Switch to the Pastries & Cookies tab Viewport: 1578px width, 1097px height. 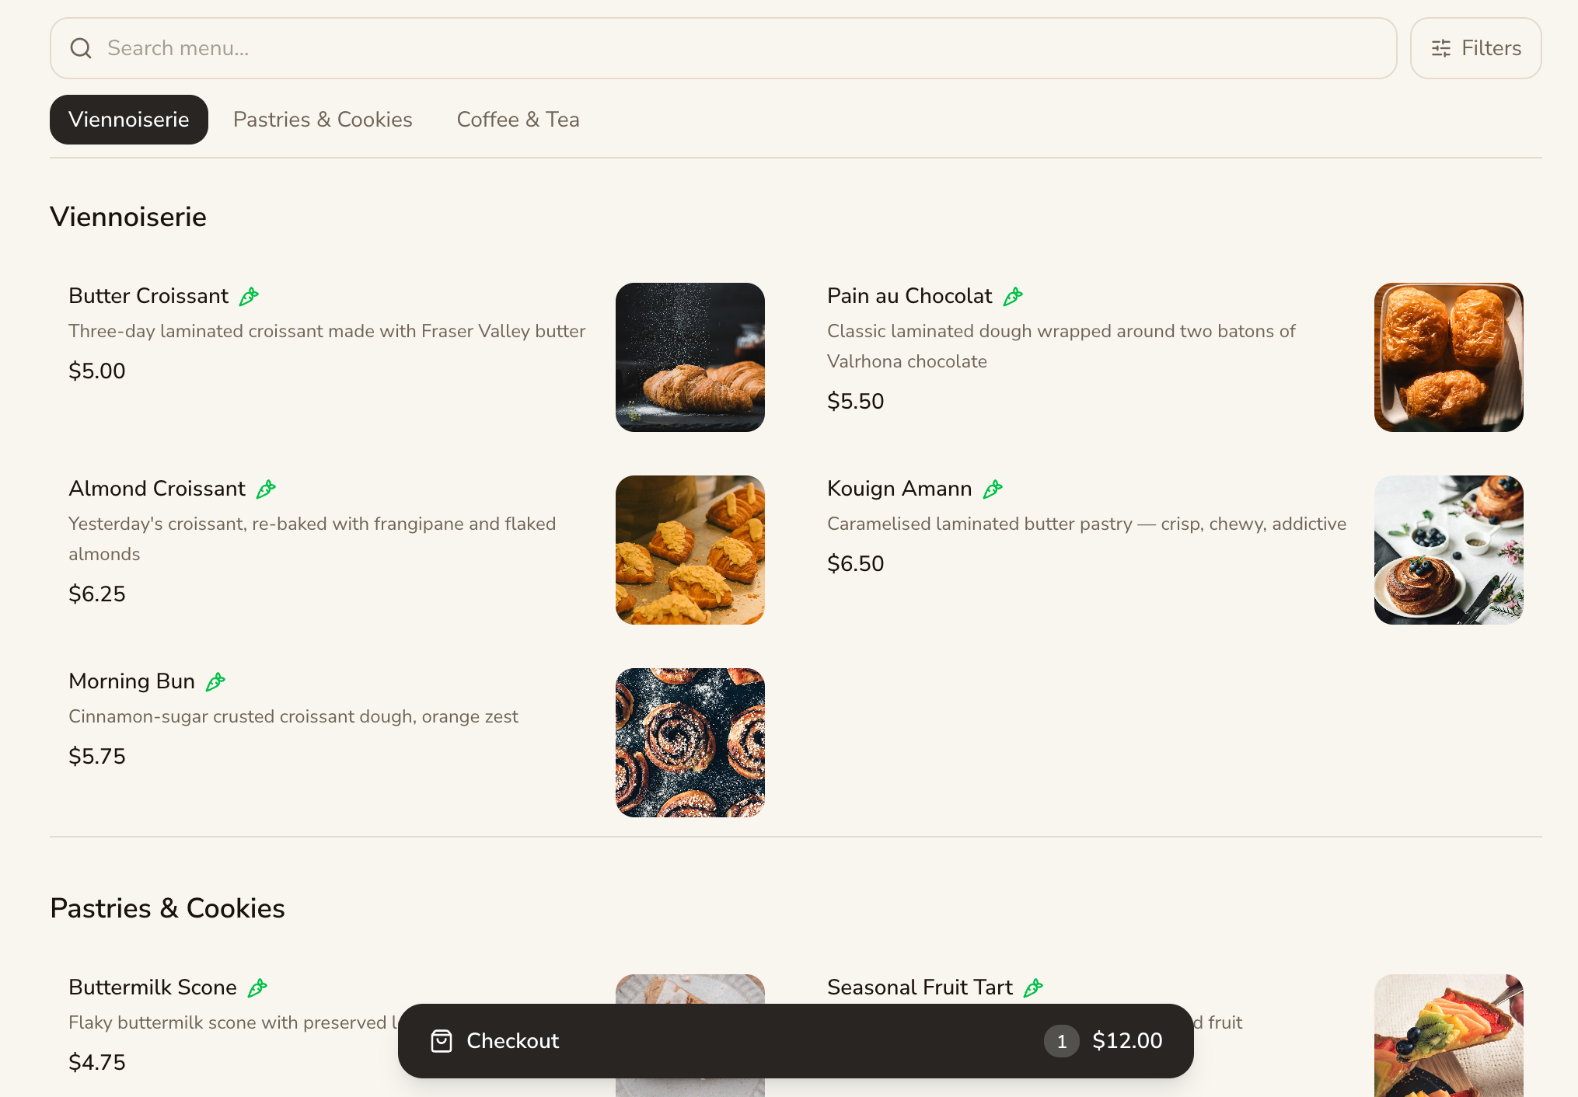coord(323,120)
